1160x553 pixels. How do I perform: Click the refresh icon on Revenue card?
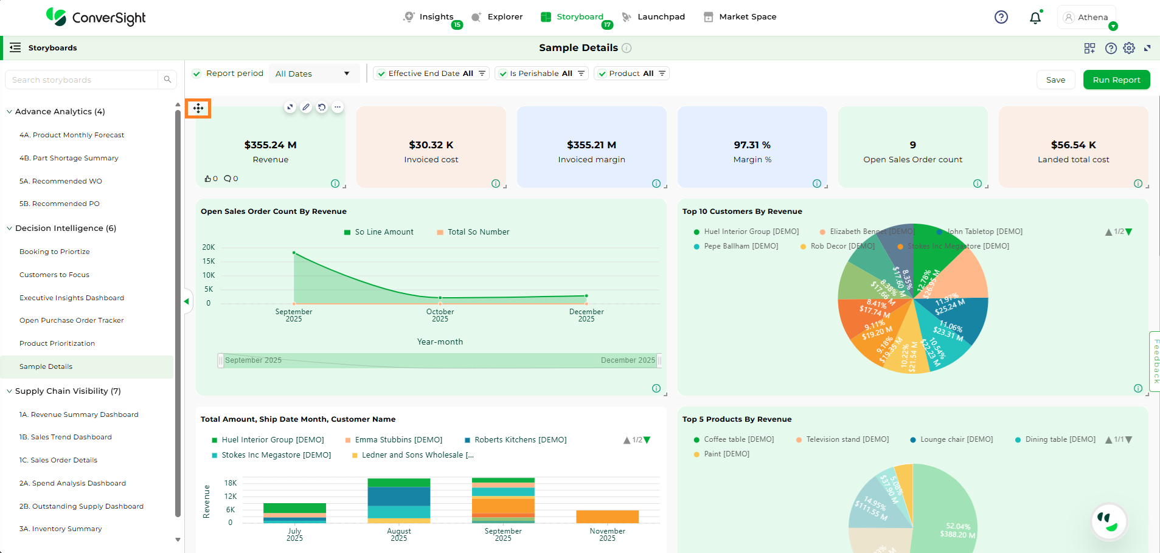click(322, 108)
